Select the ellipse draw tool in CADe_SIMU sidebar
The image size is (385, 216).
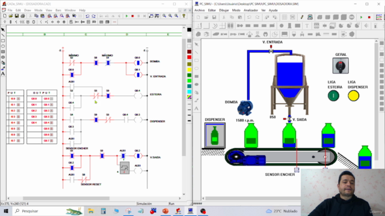3,46
